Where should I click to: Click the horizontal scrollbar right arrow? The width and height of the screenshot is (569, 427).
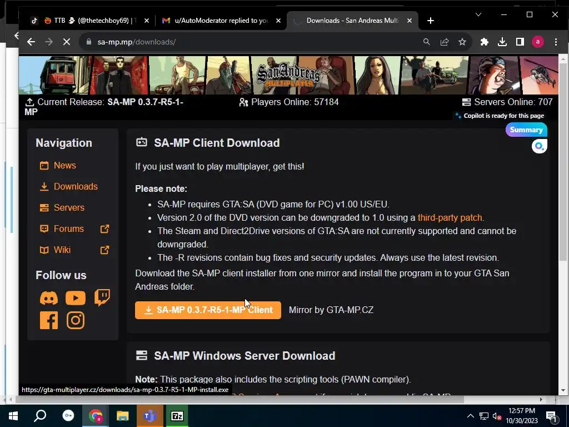[541, 399]
